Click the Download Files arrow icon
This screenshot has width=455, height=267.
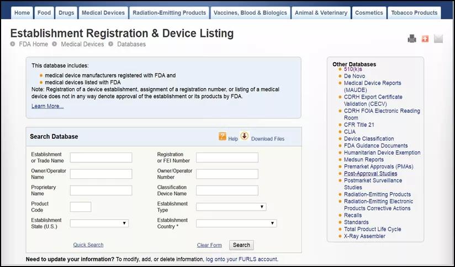point(245,136)
